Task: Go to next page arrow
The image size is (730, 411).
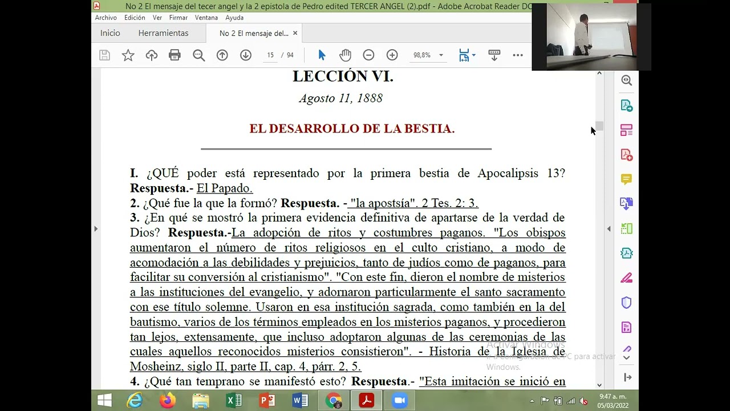Action: tap(246, 55)
